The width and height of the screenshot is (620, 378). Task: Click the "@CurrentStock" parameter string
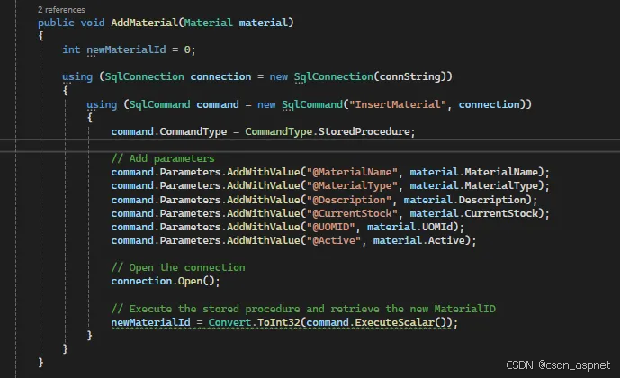click(x=352, y=213)
